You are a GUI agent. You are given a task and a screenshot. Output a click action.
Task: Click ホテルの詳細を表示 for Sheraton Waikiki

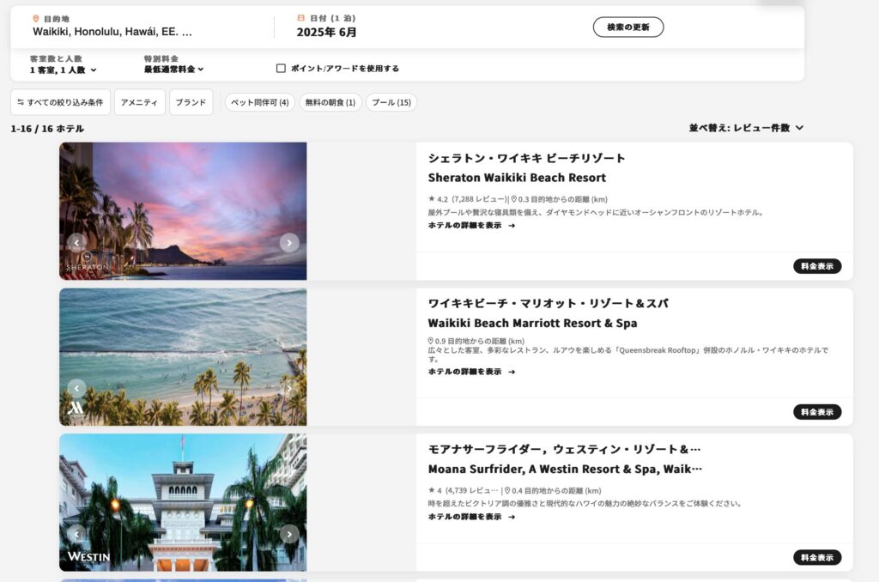tap(471, 226)
